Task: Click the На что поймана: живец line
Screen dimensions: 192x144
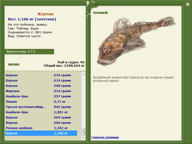Action: tap(28, 25)
